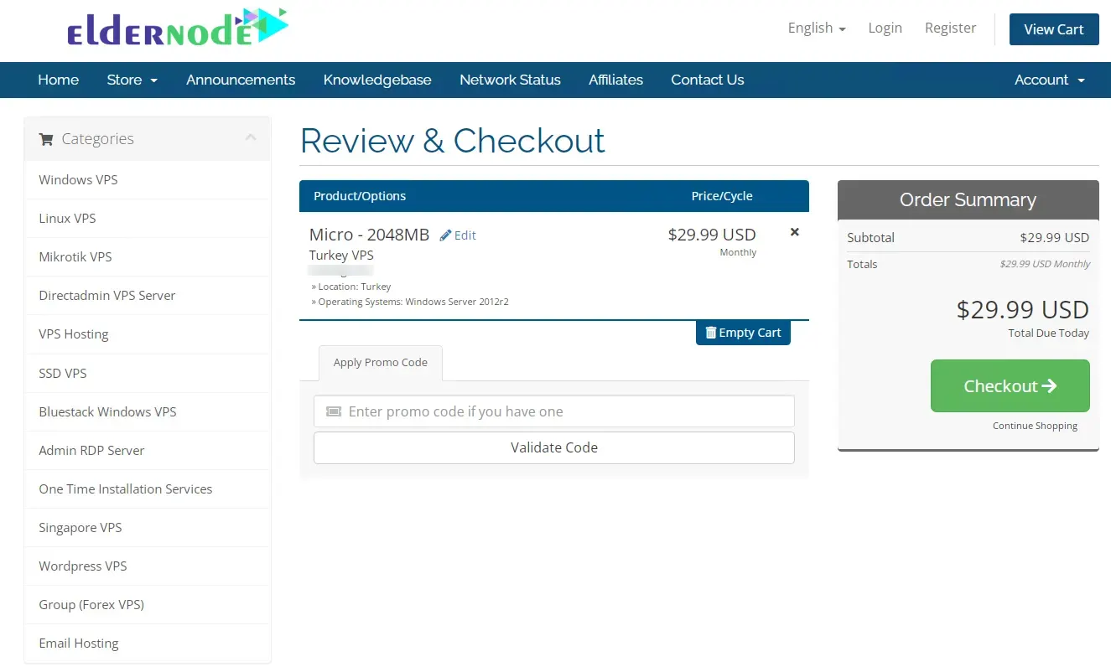Open the Network Status page
The width and height of the screenshot is (1111, 672).
tap(510, 80)
